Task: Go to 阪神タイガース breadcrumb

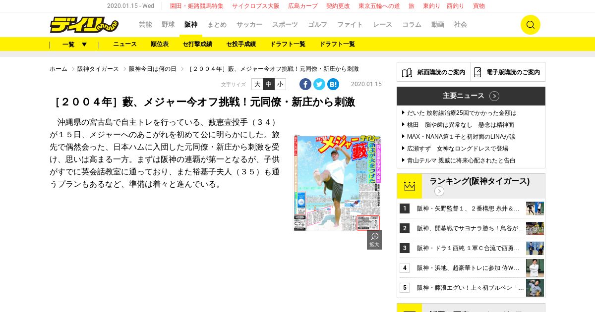Action: 98,69
